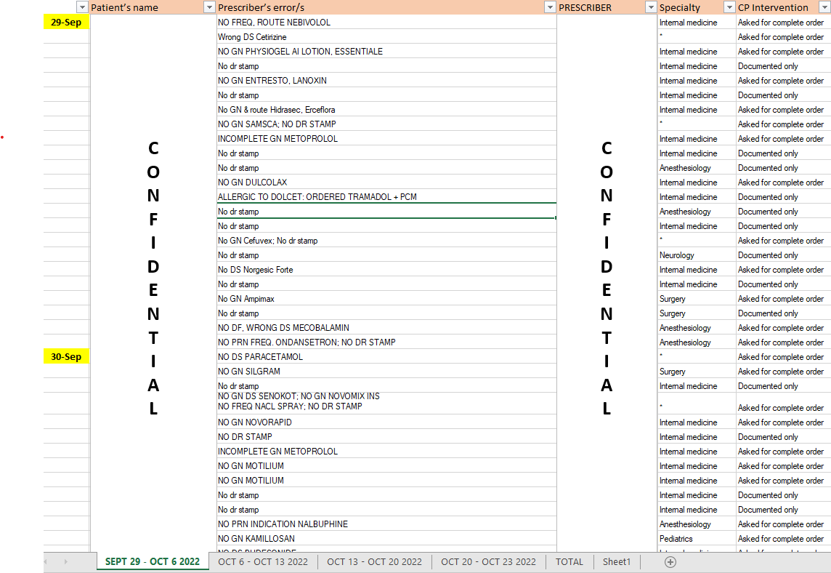
Task: Select cell NO PRN INDICATION NALBUPHINE
Action: [386, 524]
